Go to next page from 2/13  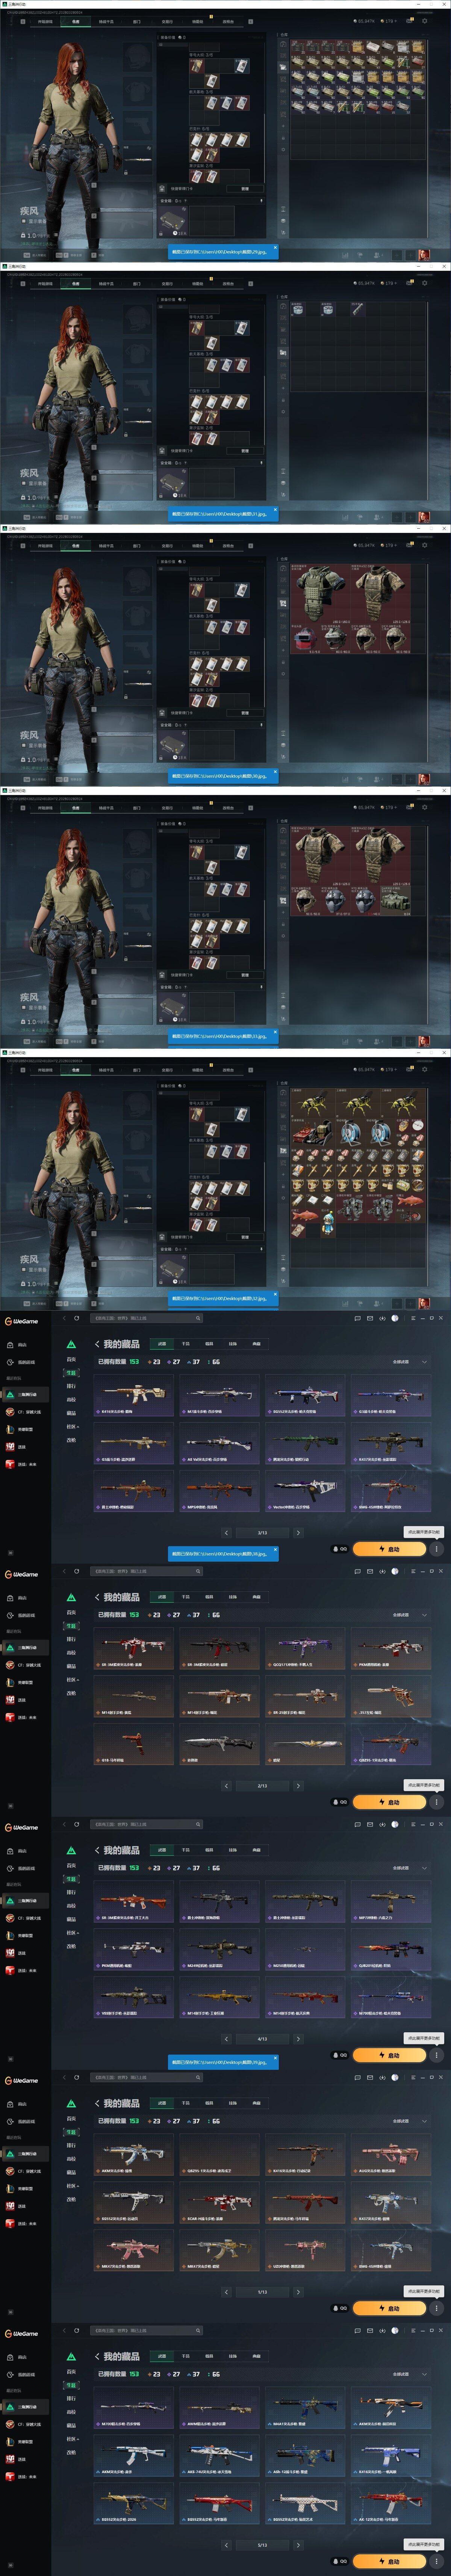298,1785
